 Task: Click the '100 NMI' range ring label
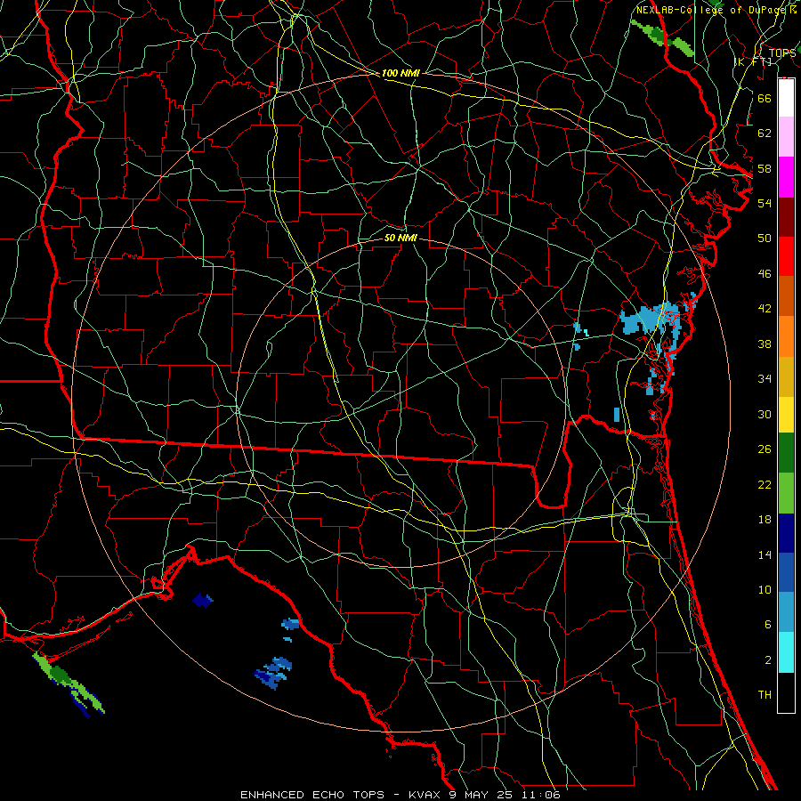(400, 73)
